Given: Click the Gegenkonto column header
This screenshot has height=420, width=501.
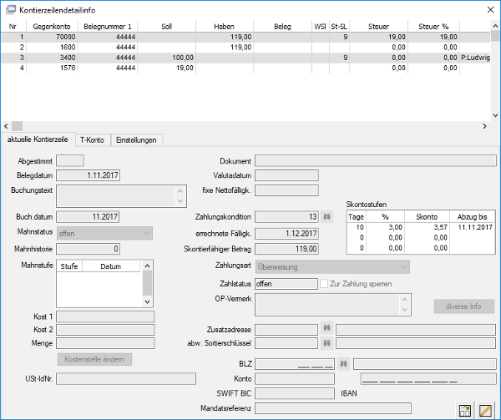Looking at the screenshot, I should pos(52,27).
